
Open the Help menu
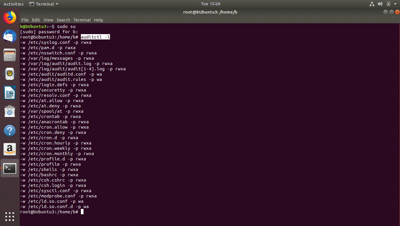pyautogui.click(x=99, y=20)
